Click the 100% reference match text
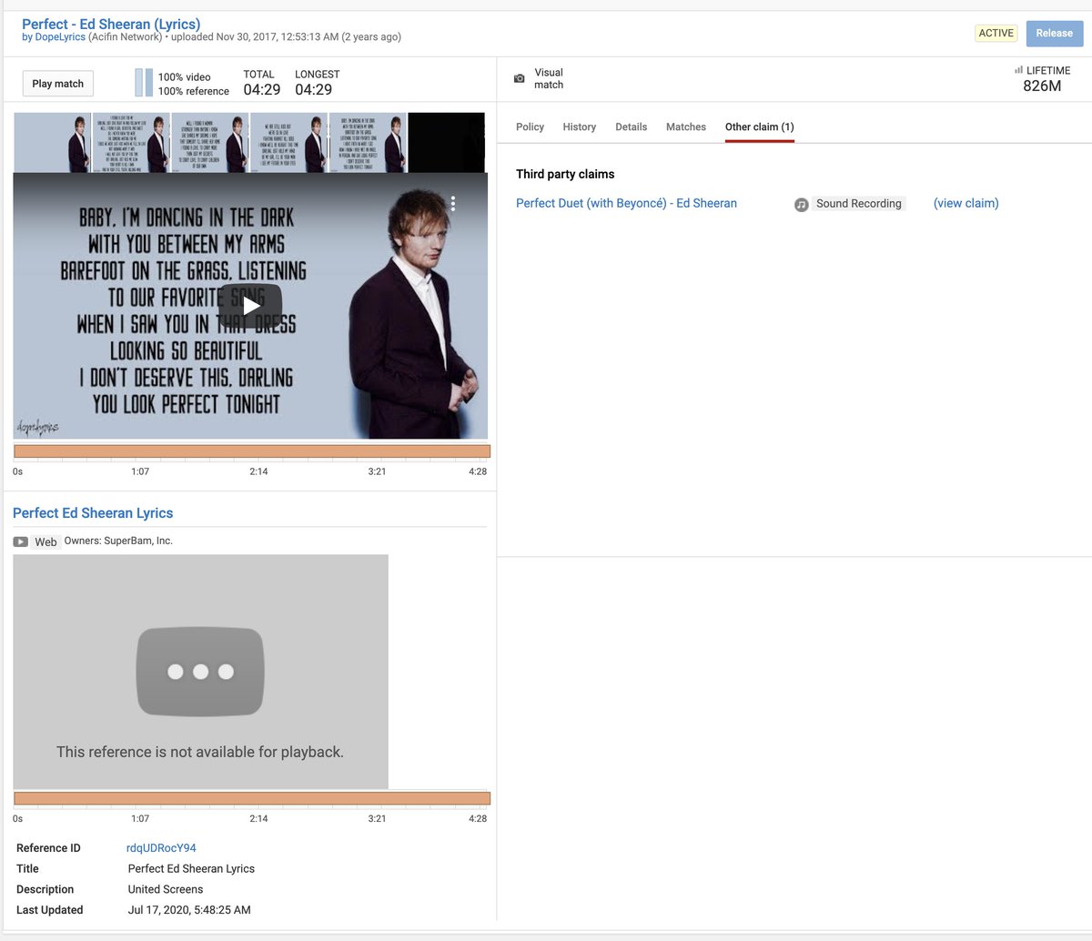Screen dimensions: 1092x941 pyautogui.click(x=194, y=91)
